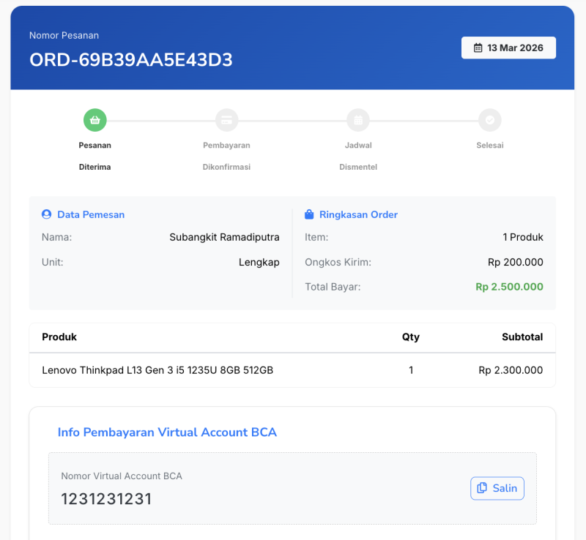
Task: Click the green basket Pesanan Diterima icon
Action: pyautogui.click(x=94, y=120)
